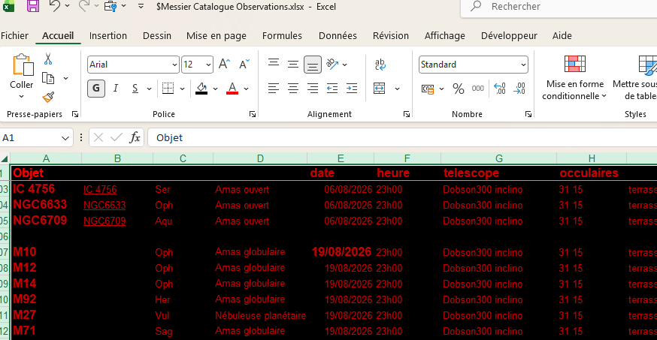Open the Standard number format dropdown
The width and height of the screenshot is (657, 340).
(523, 65)
